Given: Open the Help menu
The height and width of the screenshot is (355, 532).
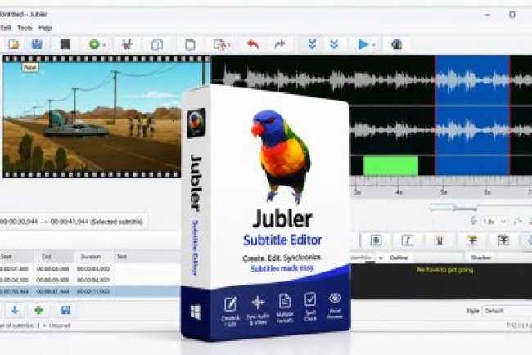Looking at the screenshot, I should 45,28.
